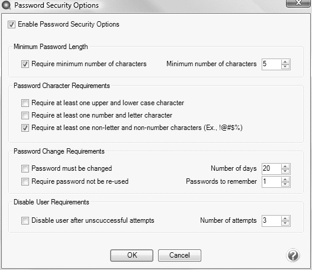Check Require password not be re-used
This screenshot has width=312, height=270.
click(x=25, y=181)
